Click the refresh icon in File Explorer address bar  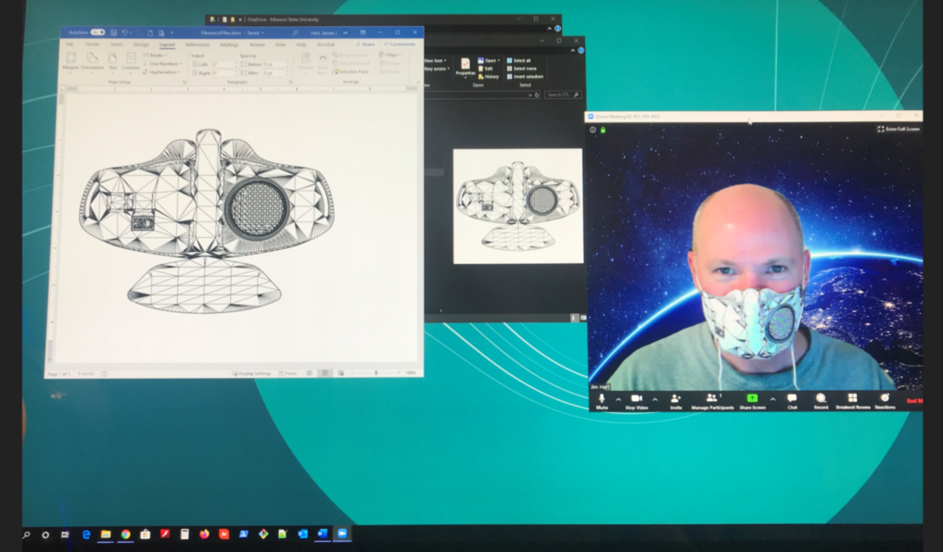(537, 94)
